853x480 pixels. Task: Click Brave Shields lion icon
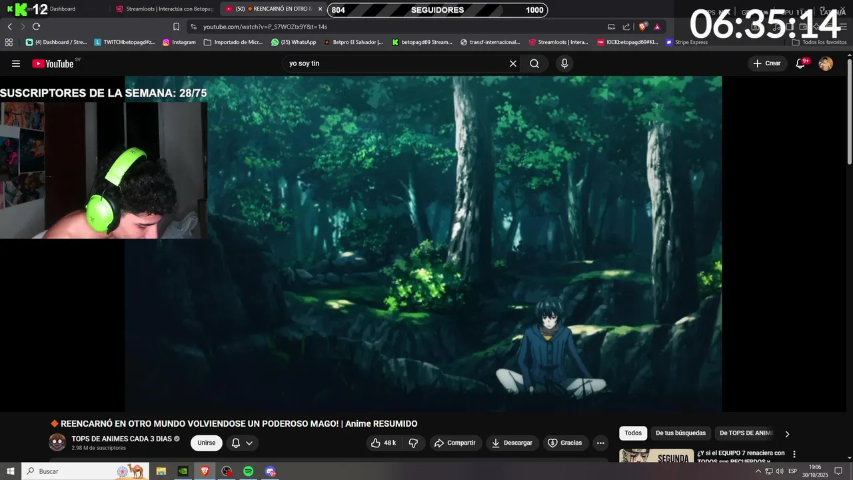click(x=642, y=27)
